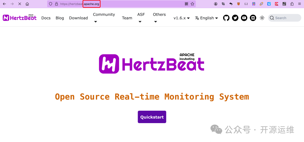
Task: Click the QR code icon in address bar
Action: pyautogui.click(x=186, y=4)
